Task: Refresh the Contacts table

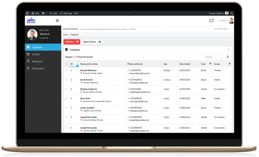Action: pos(228,50)
